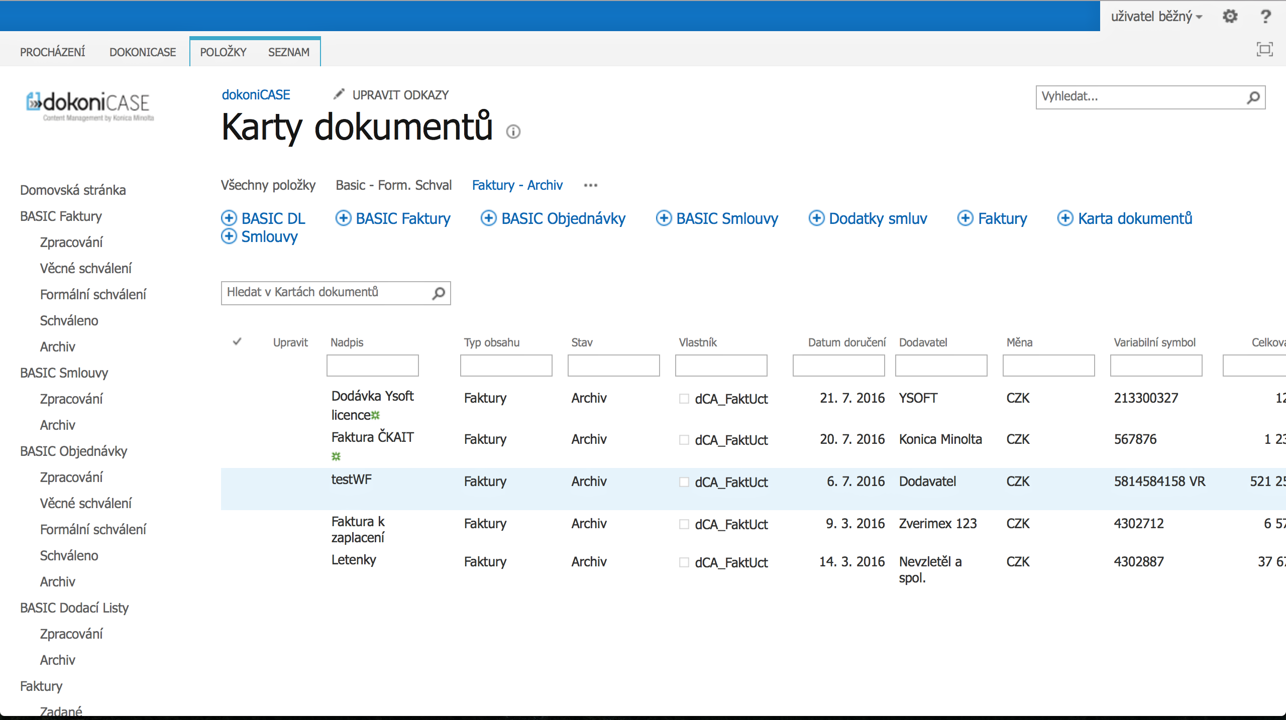
Task: Click the site search magnifier icon
Action: (x=1253, y=97)
